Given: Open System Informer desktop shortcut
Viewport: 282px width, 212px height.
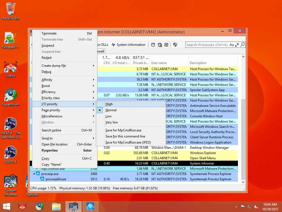Looking at the screenshot, I should (x=11, y=185).
